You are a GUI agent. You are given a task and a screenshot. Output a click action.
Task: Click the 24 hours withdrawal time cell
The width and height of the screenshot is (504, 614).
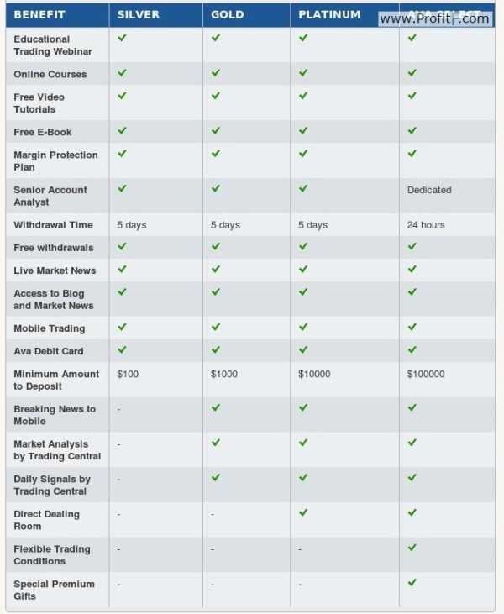pyautogui.click(x=426, y=225)
